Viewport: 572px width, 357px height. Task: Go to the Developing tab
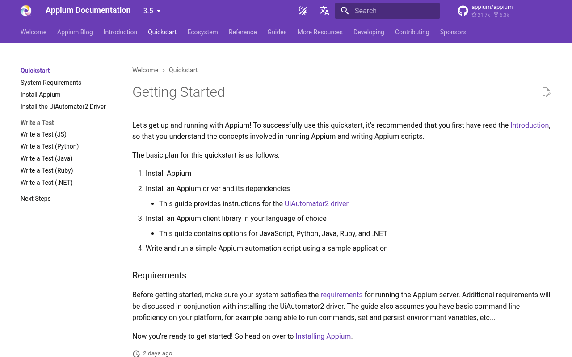coord(369,32)
